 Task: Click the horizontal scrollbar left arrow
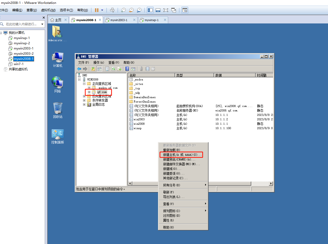click(130, 184)
